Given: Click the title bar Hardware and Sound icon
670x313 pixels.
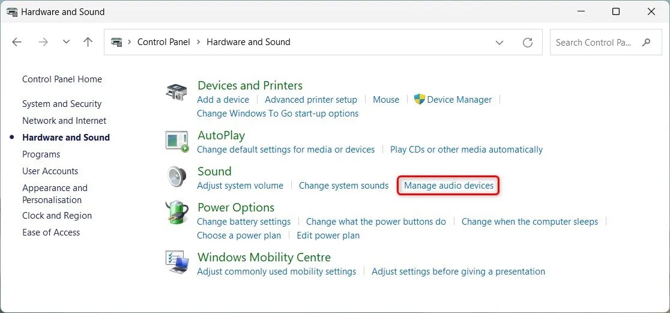Looking at the screenshot, I should tap(12, 12).
